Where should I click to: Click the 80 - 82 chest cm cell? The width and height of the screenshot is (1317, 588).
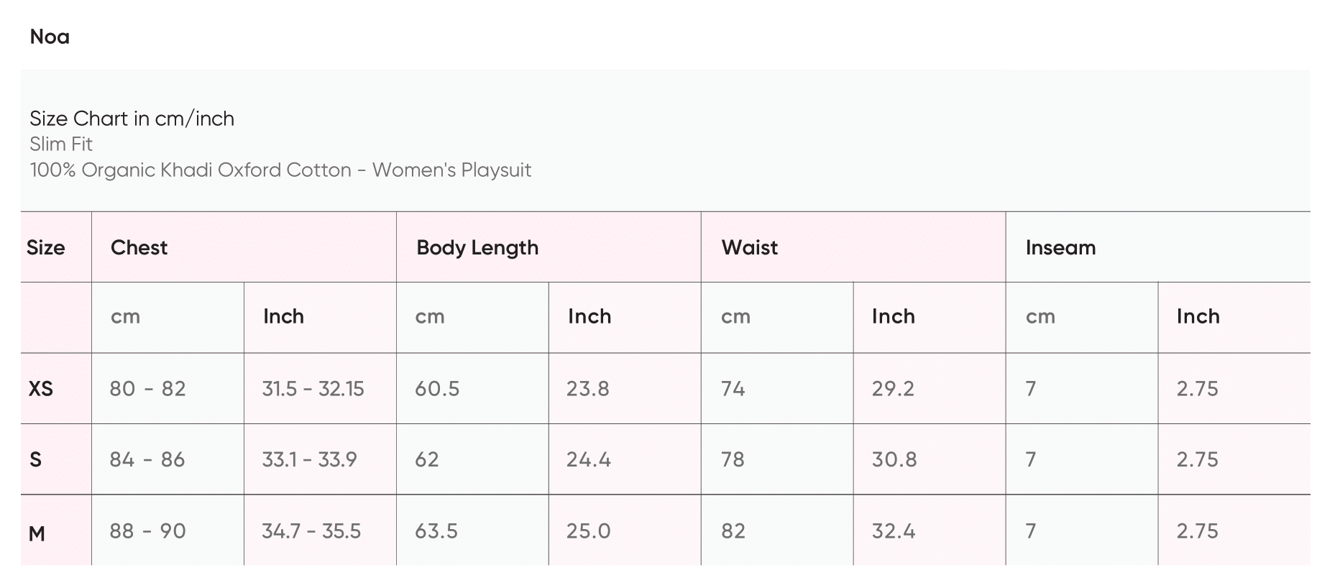point(147,389)
